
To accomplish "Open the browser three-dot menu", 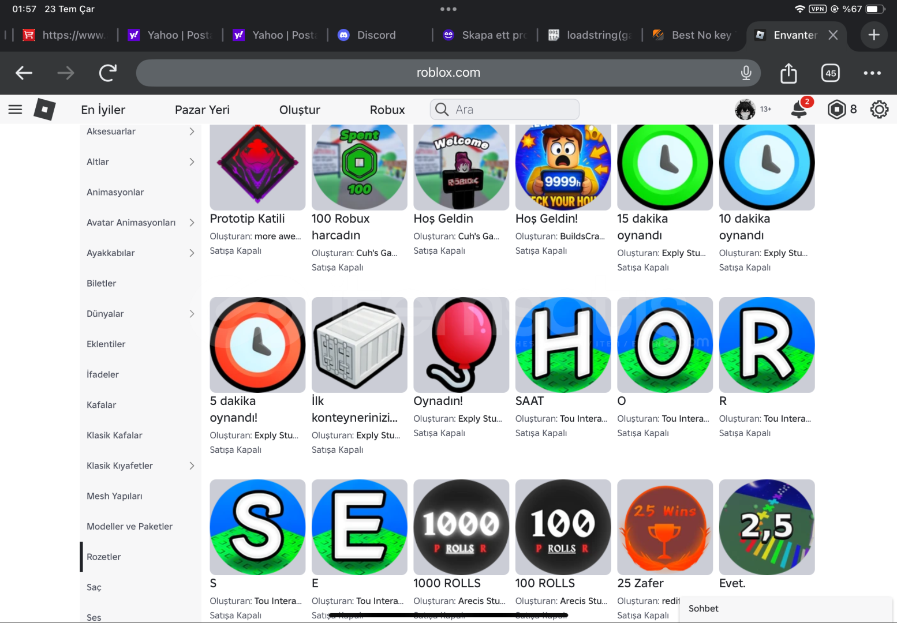I will pos(872,73).
